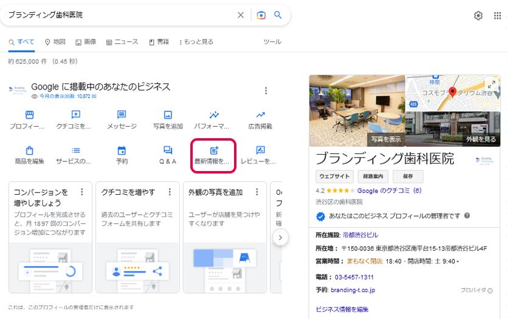Open the business profile three-dot menu

coord(266,91)
